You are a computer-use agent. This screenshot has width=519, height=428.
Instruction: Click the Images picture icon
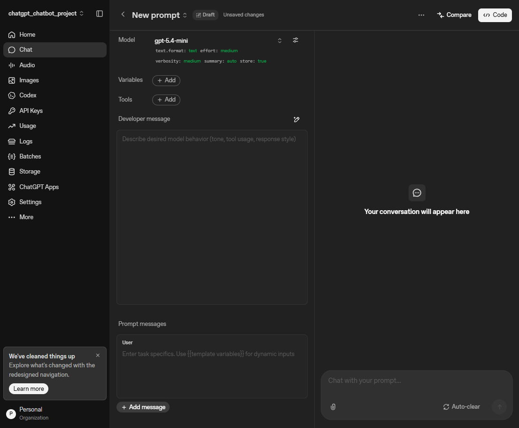(x=12, y=80)
